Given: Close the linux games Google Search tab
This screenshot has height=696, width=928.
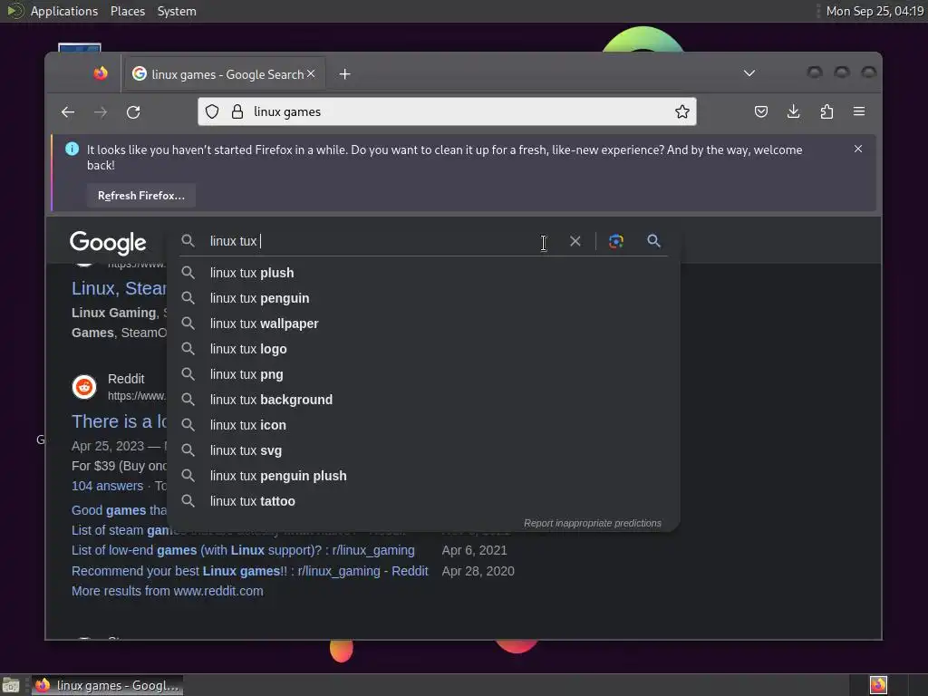Looking at the screenshot, I should pyautogui.click(x=312, y=73).
